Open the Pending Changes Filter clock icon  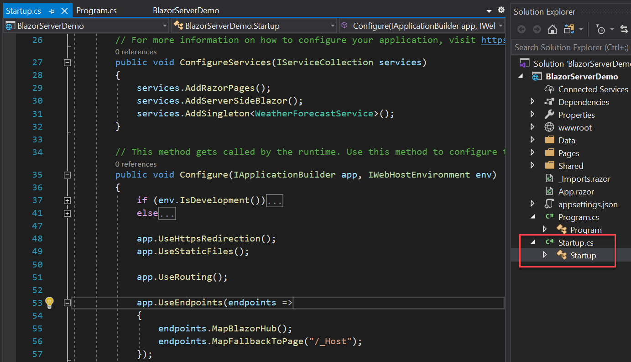pos(601,29)
